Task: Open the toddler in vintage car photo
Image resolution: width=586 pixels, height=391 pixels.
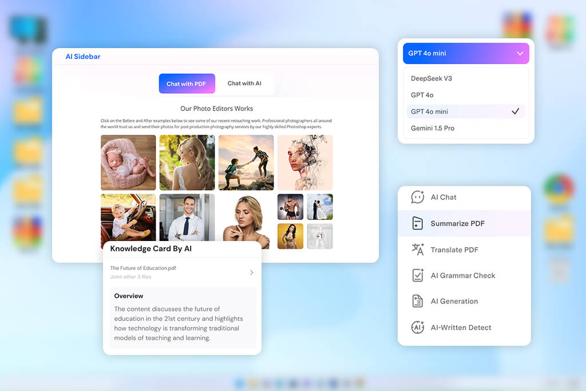Action: 128,217
